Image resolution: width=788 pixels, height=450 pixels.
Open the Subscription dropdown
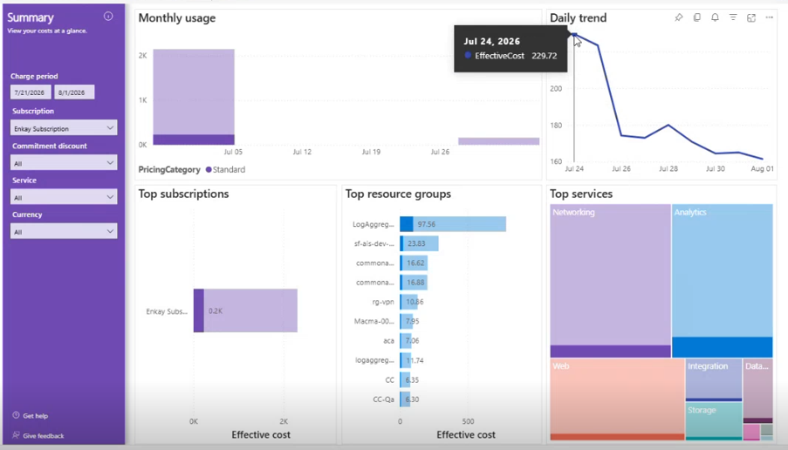[x=64, y=127]
